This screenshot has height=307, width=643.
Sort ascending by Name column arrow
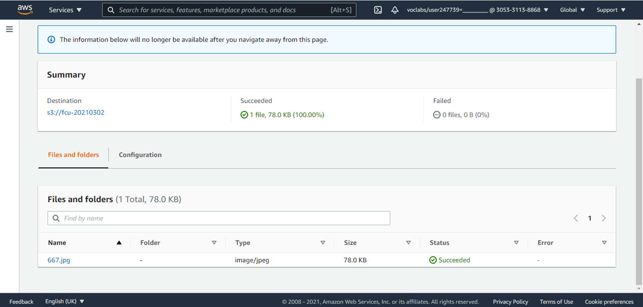tap(119, 243)
